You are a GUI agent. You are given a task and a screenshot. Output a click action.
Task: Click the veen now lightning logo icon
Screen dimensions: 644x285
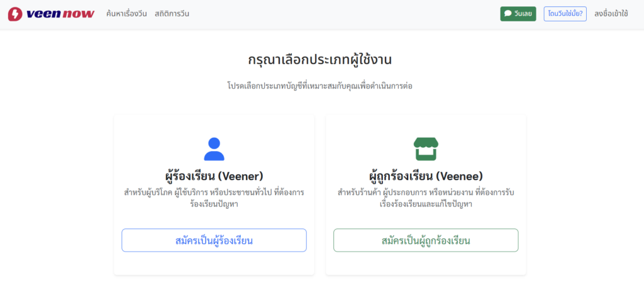point(15,14)
